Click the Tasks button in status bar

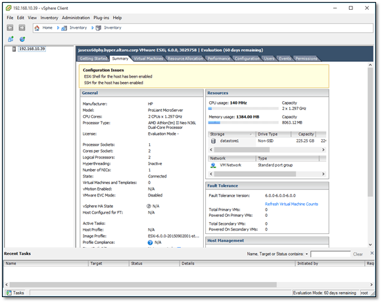click(x=16, y=293)
